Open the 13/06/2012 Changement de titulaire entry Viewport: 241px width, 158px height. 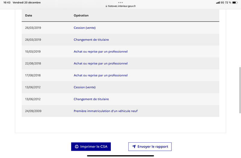91,99
